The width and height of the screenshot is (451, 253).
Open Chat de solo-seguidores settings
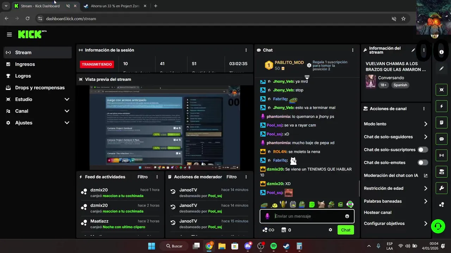[396, 137]
